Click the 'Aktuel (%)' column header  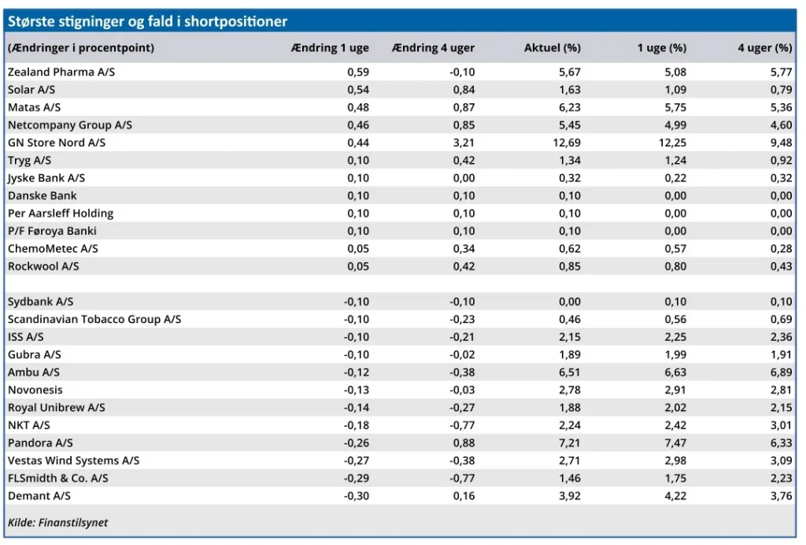pos(552,48)
